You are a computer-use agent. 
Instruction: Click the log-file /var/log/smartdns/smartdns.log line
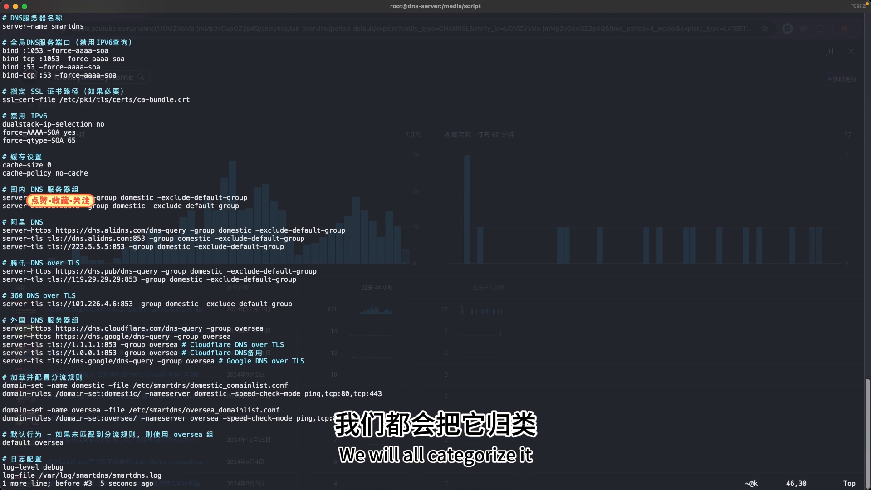tap(82, 475)
